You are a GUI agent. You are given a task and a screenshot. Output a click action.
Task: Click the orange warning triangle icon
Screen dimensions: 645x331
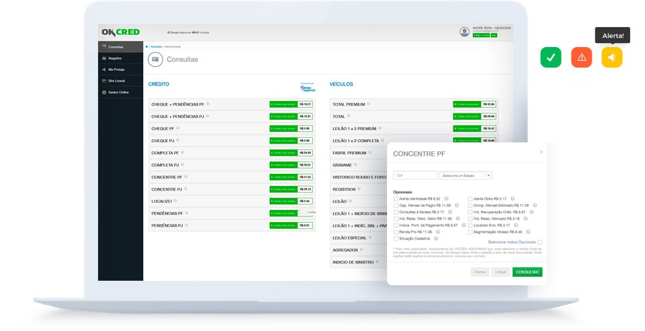tap(581, 57)
